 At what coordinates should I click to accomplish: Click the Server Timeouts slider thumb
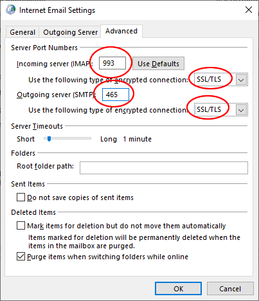coord(49,139)
